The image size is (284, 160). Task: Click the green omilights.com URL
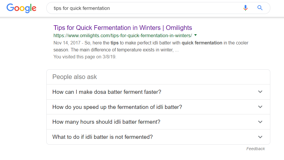tap(122, 35)
